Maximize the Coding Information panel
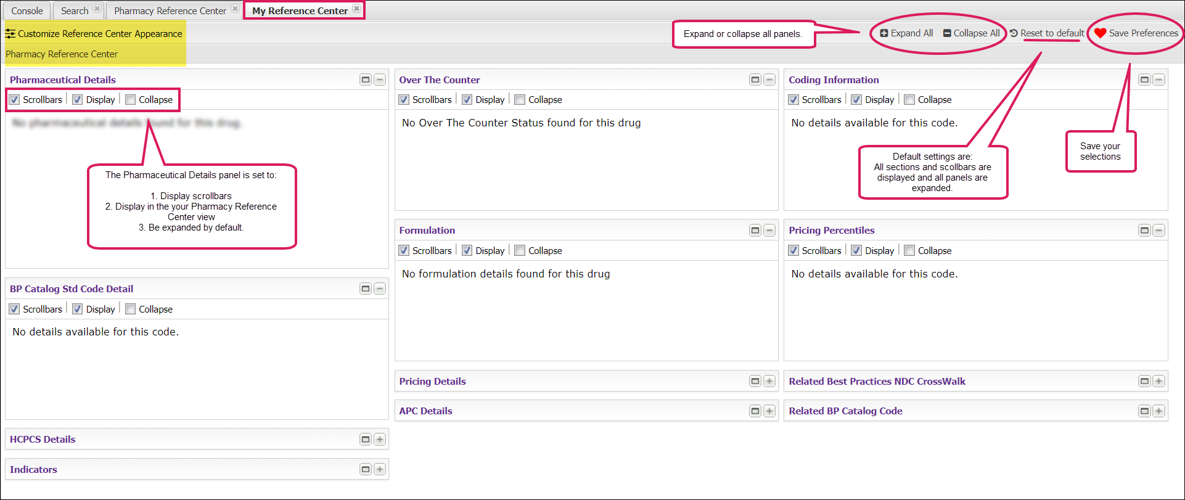This screenshot has height=500, width=1185. tap(1144, 80)
